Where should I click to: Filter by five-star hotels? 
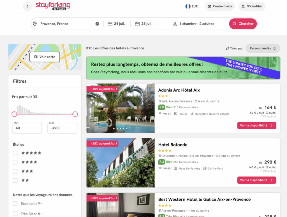tap(15, 153)
